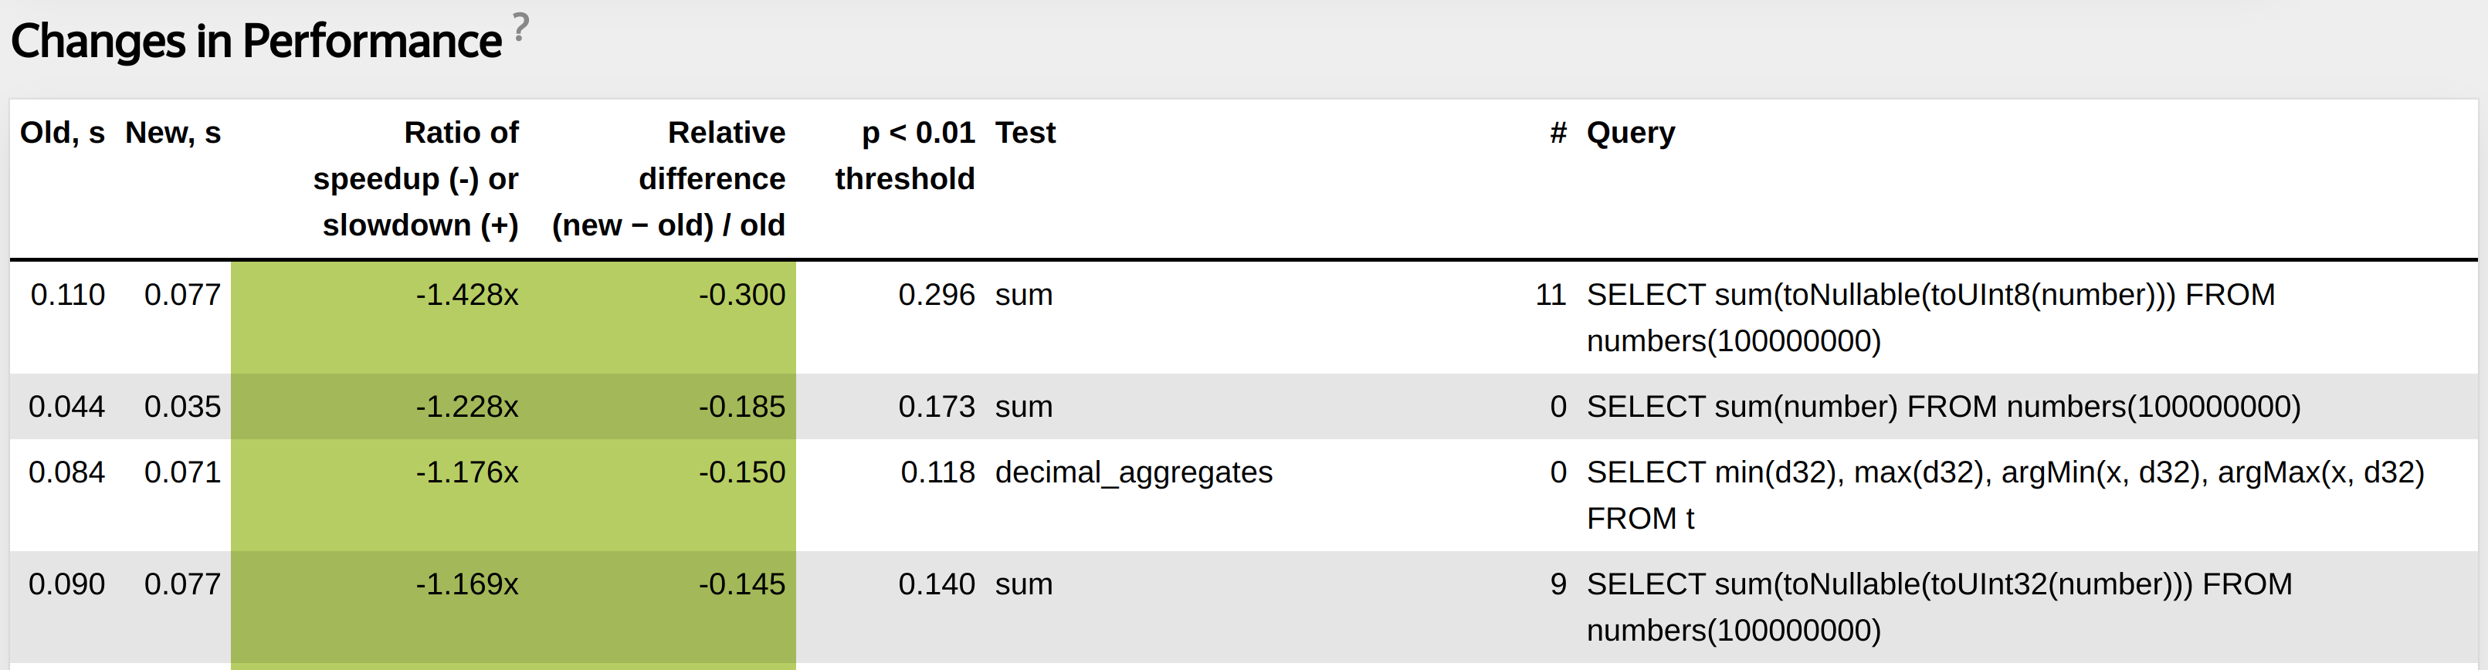
Task: Click the 'Relative difference' column header
Action: (669, 178)
